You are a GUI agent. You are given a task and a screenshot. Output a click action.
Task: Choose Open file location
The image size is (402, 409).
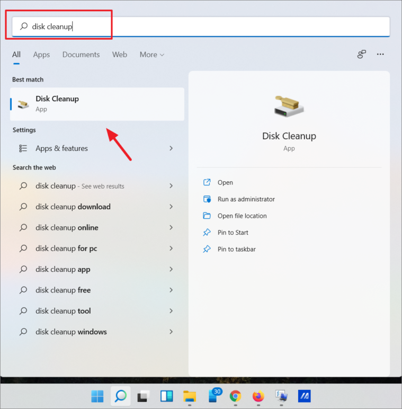pyautogui.click(x=242, y=216)
